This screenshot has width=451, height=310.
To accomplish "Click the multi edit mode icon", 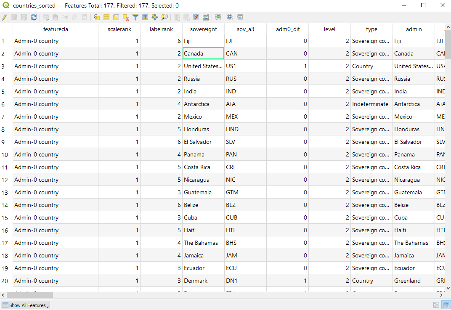I will point(14,17).
